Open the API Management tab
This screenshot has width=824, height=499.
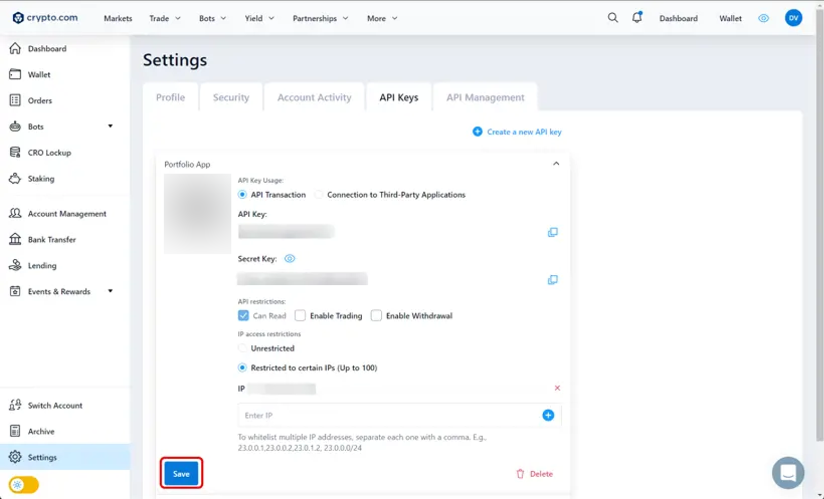(485, 97)
